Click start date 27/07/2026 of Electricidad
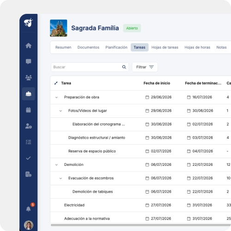Viewport: 231px width, 231px height. 161,205
